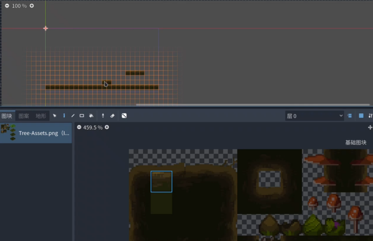Pick the Rectangle tool
This screenshot has height=241, width=373.
click(82, 116)
